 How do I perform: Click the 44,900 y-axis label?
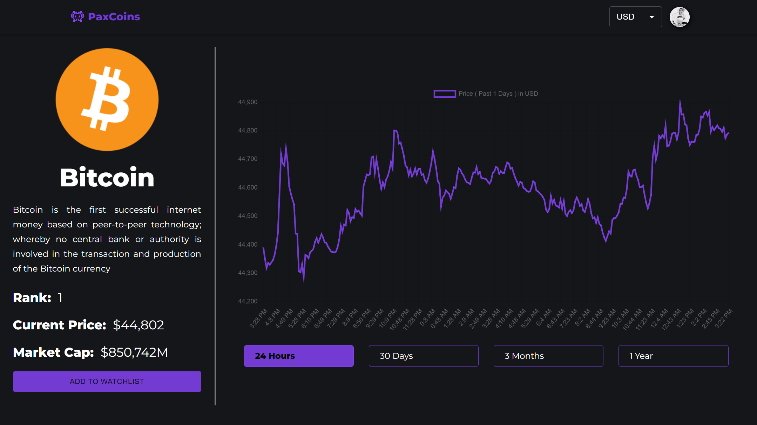coord(248,102)
